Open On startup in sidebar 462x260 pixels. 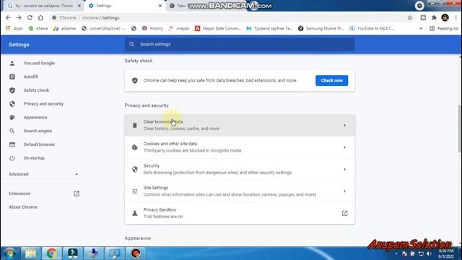34,158
